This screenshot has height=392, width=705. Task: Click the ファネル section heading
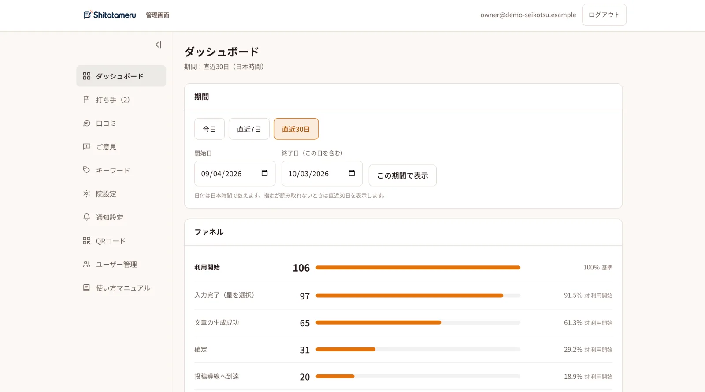209,232
